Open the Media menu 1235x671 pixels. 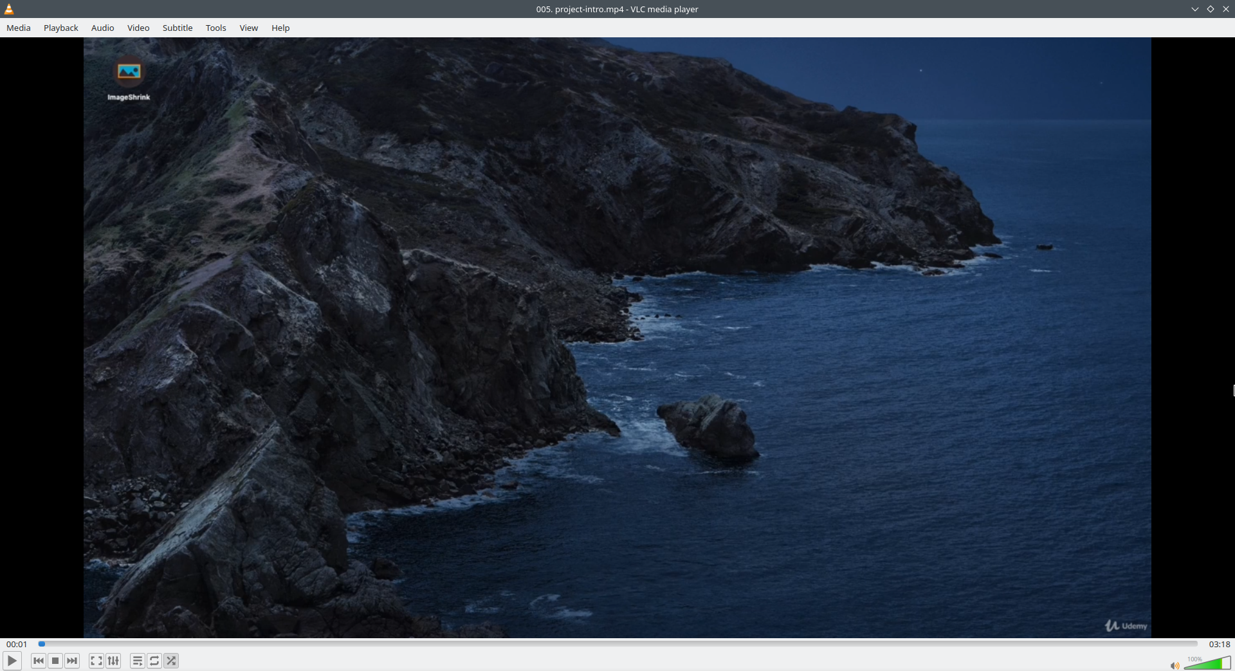pos(19,28)
